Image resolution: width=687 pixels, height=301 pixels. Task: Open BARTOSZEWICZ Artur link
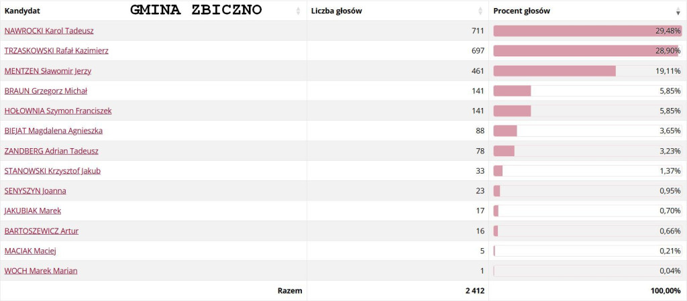click(x=41, y=231)
